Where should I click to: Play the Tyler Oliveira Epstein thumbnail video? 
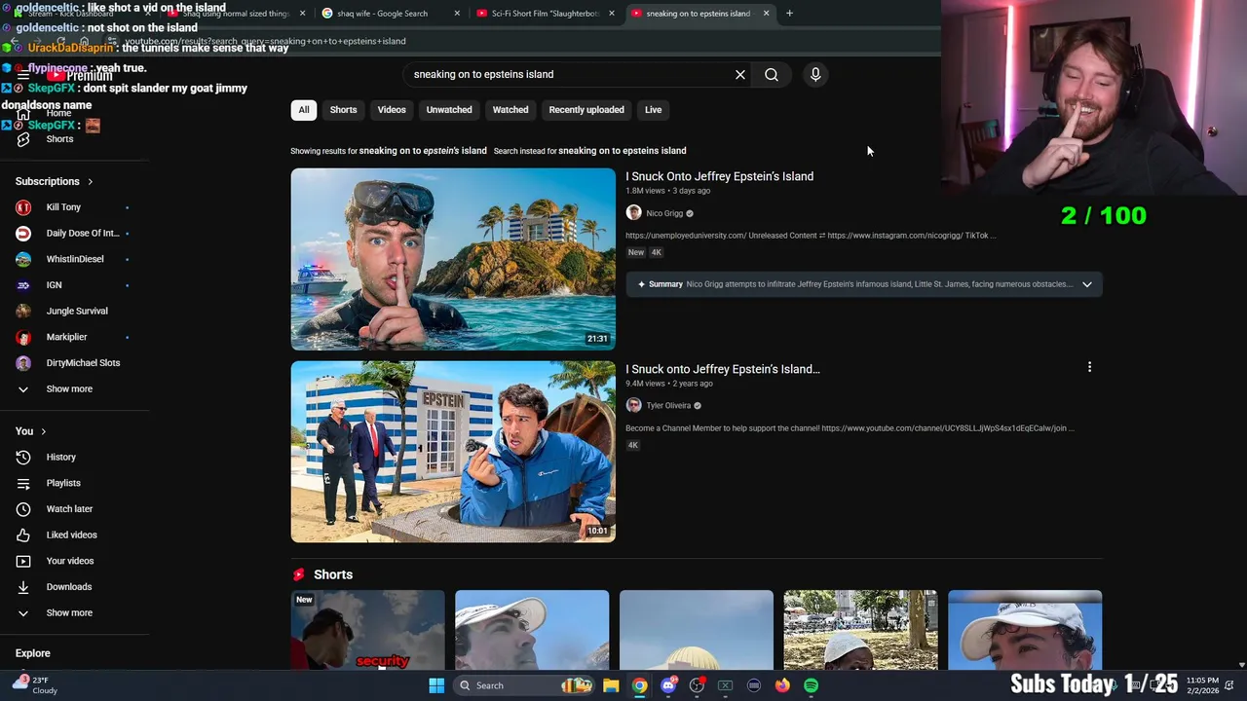[x=453, y=452]
